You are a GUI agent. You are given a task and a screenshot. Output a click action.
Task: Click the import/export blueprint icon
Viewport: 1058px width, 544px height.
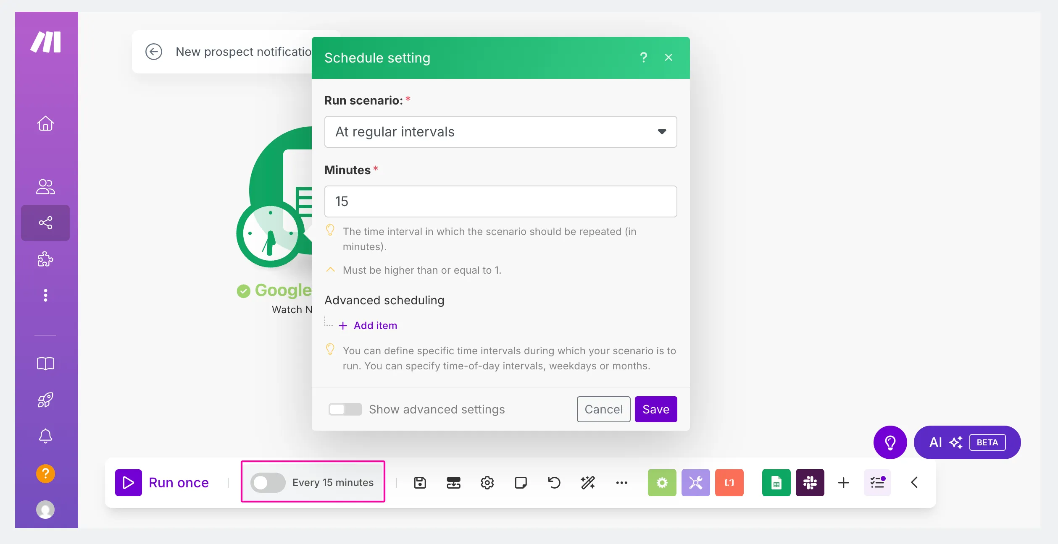click(453, 483)
